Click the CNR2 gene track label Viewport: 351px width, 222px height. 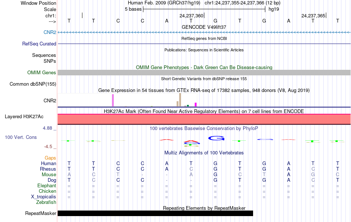50,32
